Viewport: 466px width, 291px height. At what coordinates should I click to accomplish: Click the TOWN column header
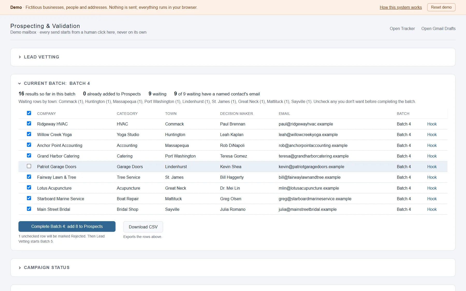point(171,114)
